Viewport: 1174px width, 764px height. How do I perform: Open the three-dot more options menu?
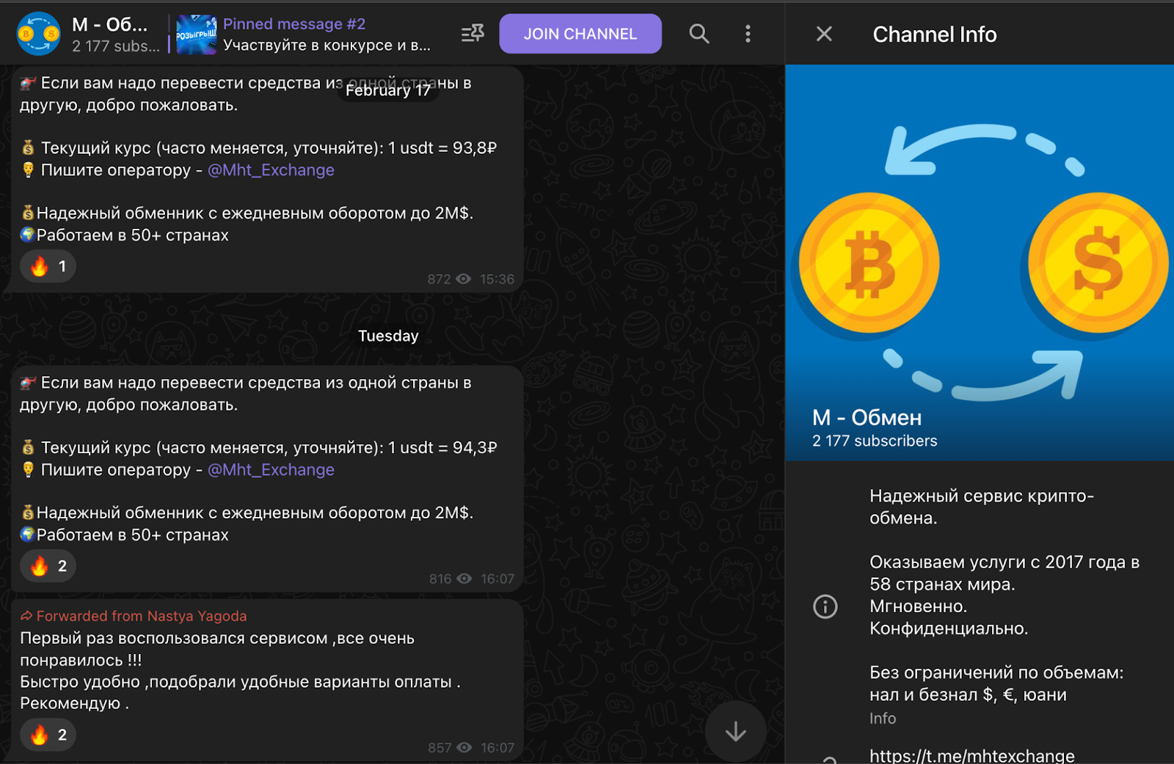click(748, 34)
